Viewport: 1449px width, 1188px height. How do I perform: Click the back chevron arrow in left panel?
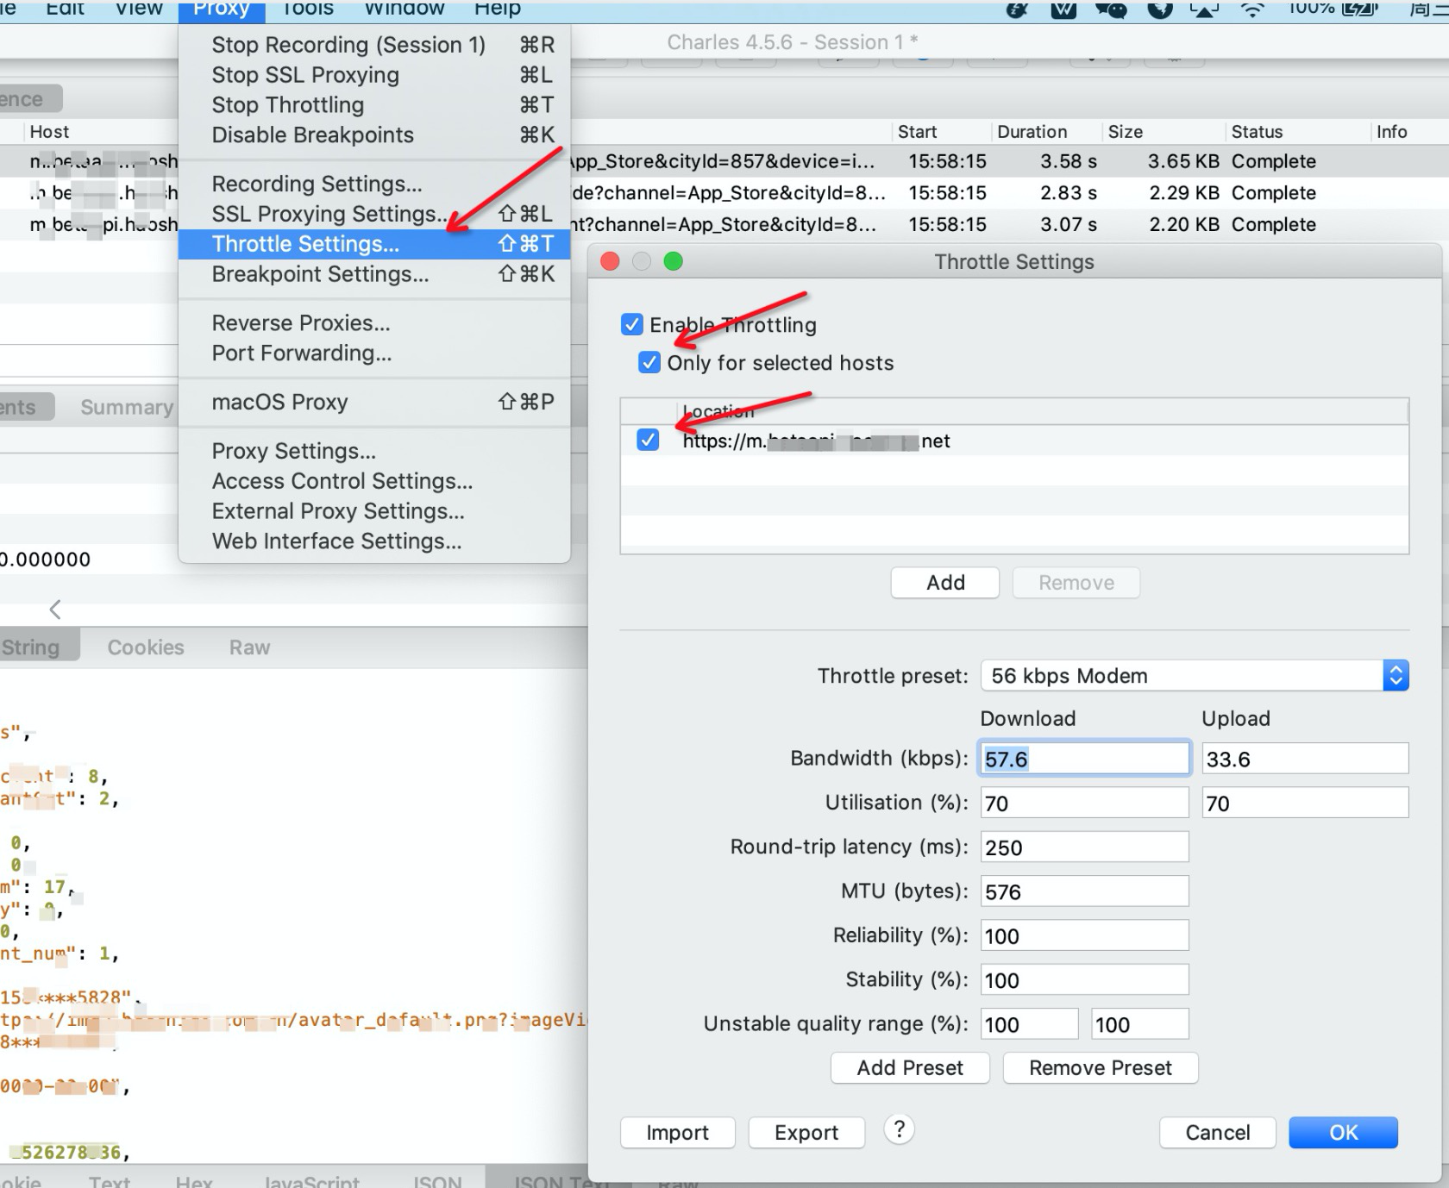[55, 610]
